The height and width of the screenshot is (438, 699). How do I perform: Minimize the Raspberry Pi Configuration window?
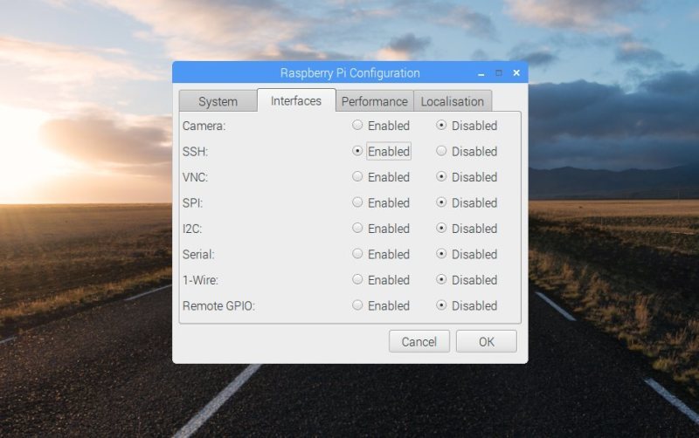pyautogui.click(x=481, y=73)
